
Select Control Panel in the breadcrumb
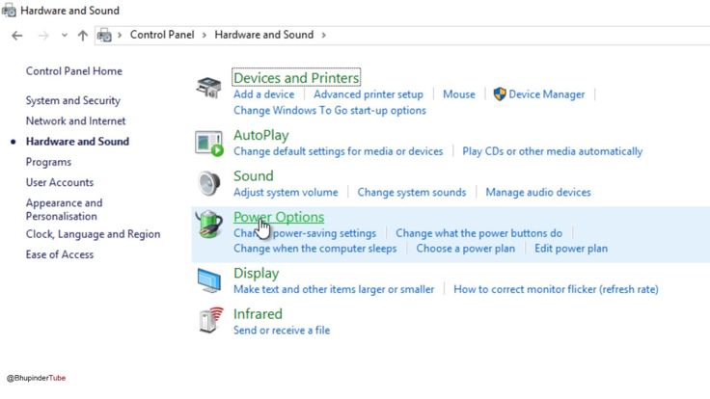(x=162, y=35)
